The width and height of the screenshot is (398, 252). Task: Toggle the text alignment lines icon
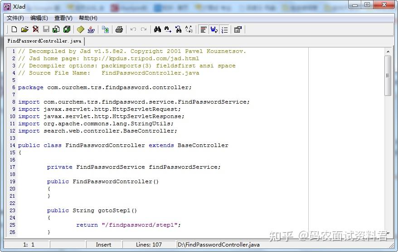pyautogui.click(x=204, y=29)
